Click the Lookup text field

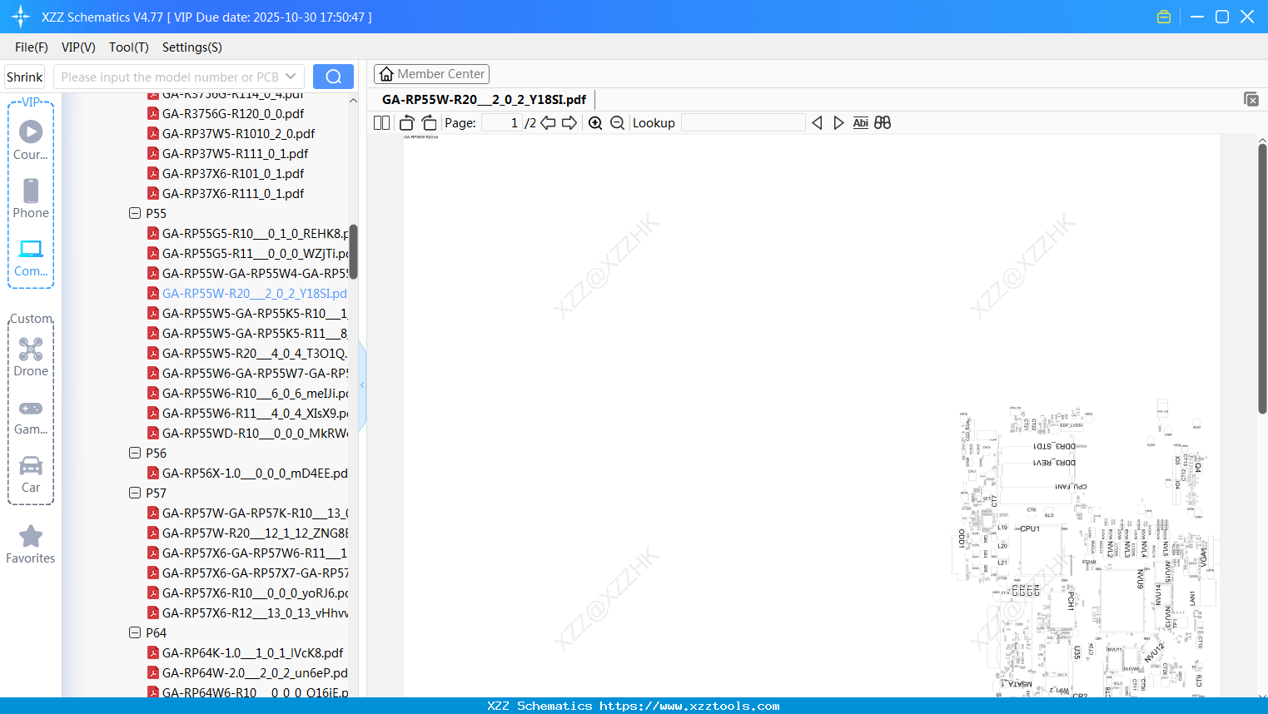[743, 122]
